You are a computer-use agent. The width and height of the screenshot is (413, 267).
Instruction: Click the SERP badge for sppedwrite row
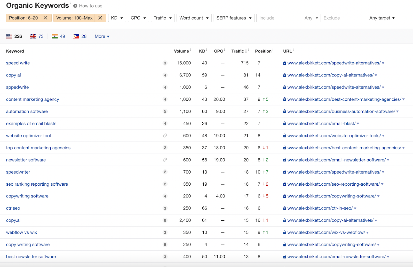coord(165,87)
